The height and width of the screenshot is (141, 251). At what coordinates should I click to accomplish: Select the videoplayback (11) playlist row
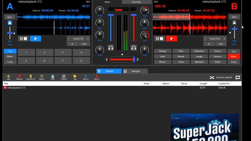click(x=122, y=88)
